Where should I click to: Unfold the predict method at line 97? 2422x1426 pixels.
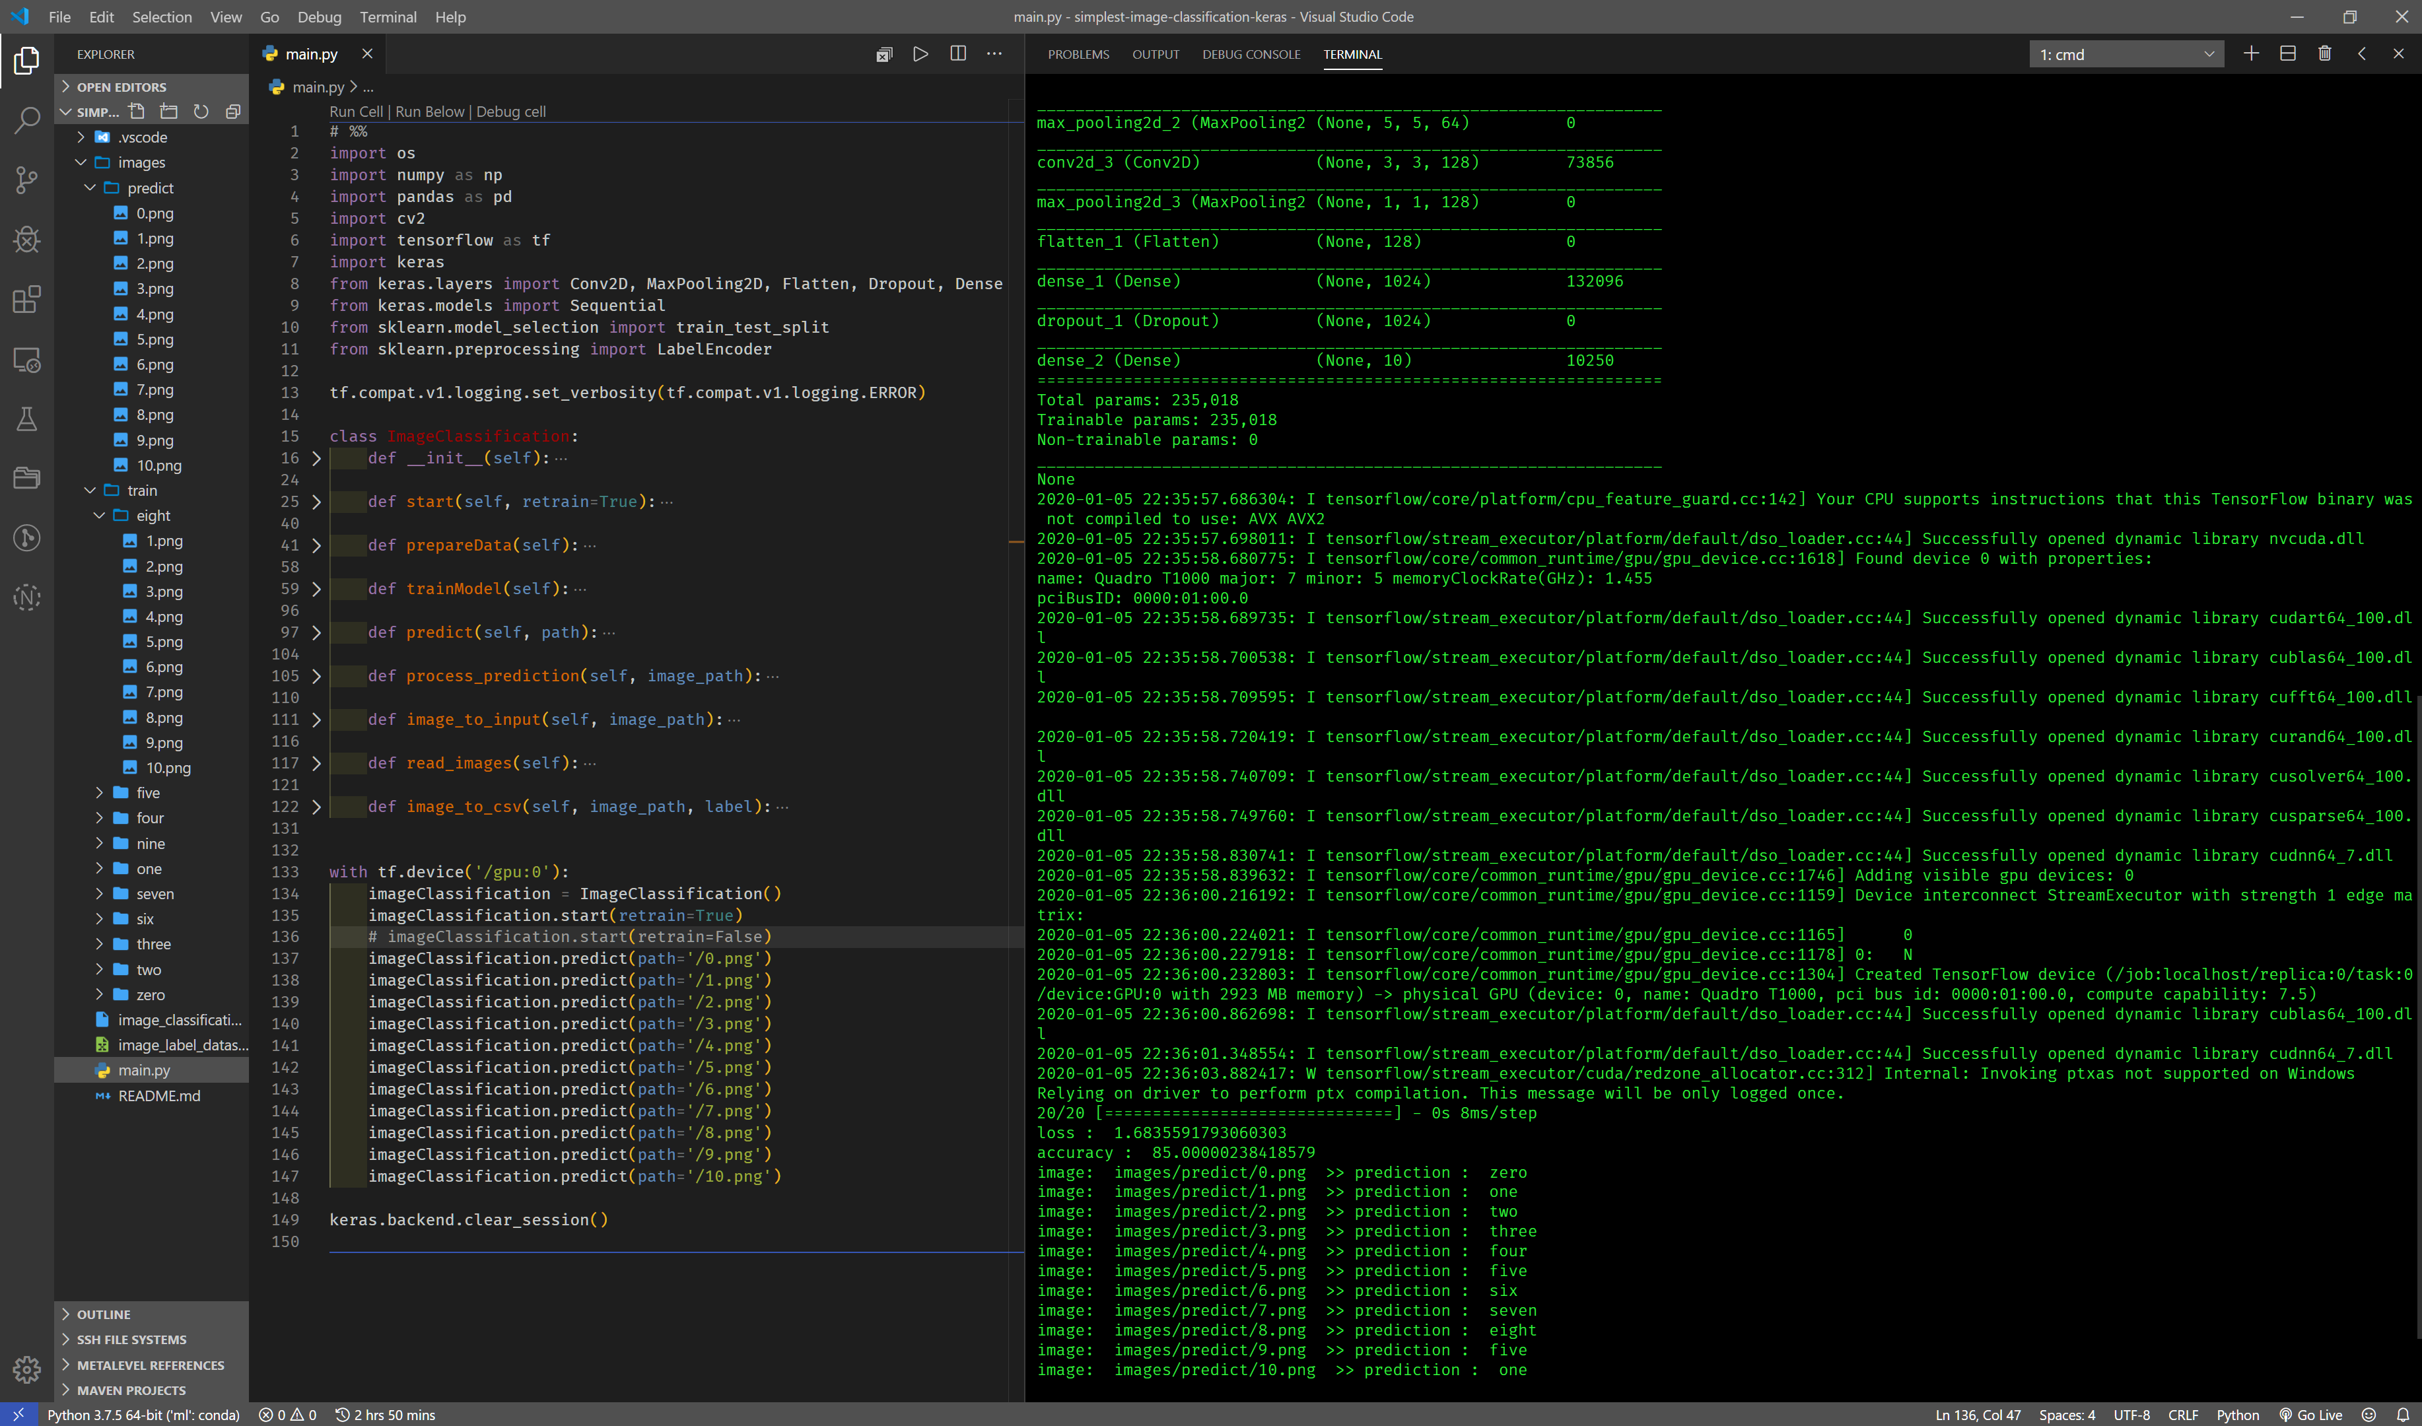click(316, 632)
